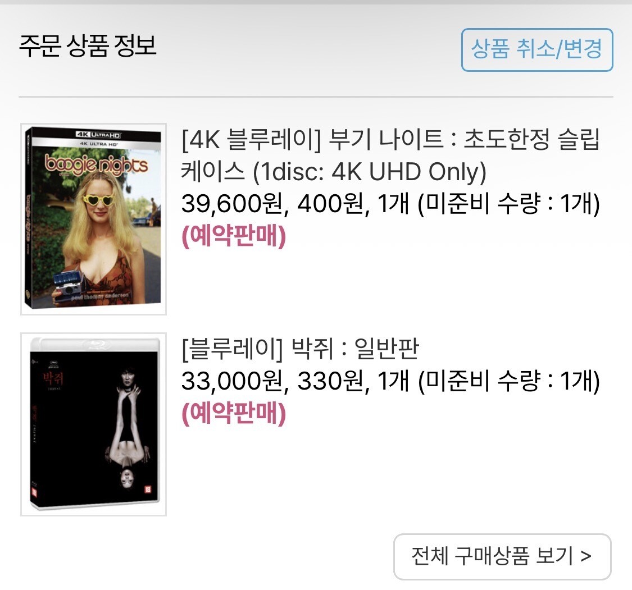Open the Boogie Nights 4K cover thumbnail
Screen dimensions: 632x590
(x=93, y=219)
